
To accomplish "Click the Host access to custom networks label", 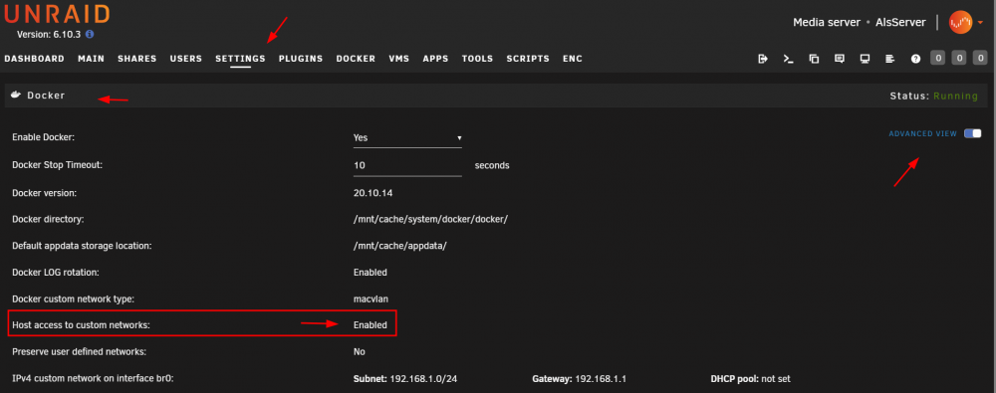I will pos(82,325).
